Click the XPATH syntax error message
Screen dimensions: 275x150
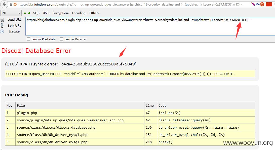tap(70, 64)
